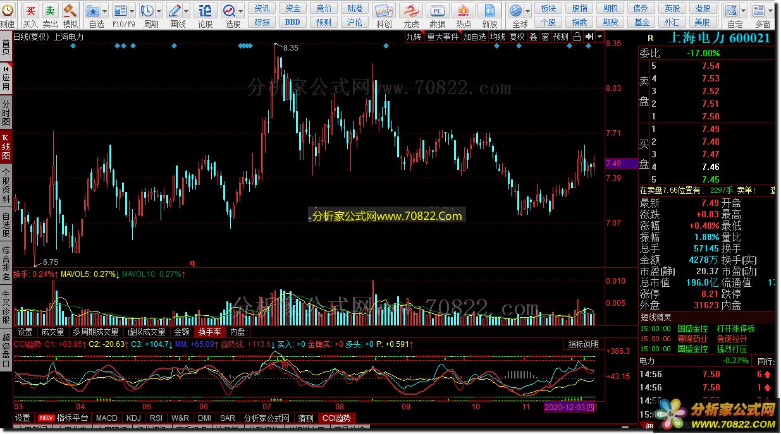
Task: Click the 选股 stock screener icon
Action: [x=229, y=11]
